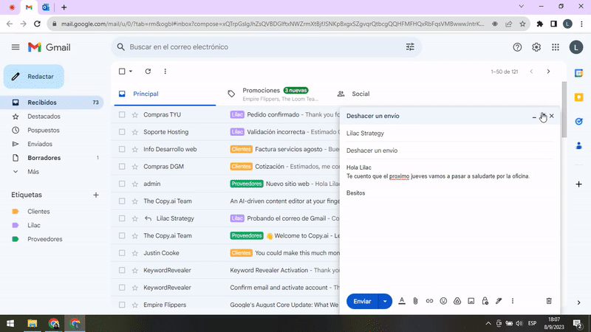Click Redactar compose button

click(34, 77)
